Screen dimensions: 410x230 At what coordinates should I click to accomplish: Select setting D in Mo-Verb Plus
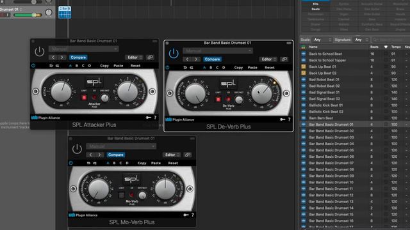pos(127,163)
